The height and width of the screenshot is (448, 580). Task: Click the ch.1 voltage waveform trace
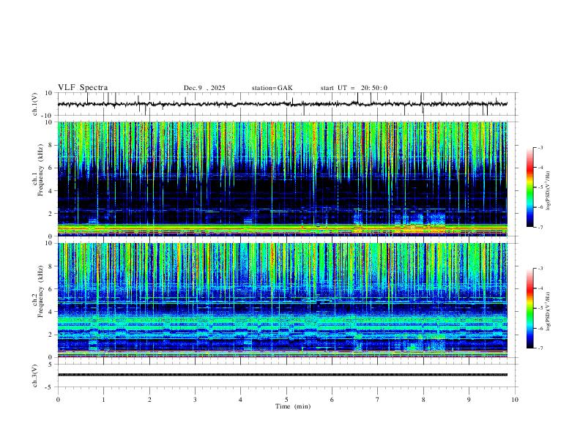pos(283,104)
